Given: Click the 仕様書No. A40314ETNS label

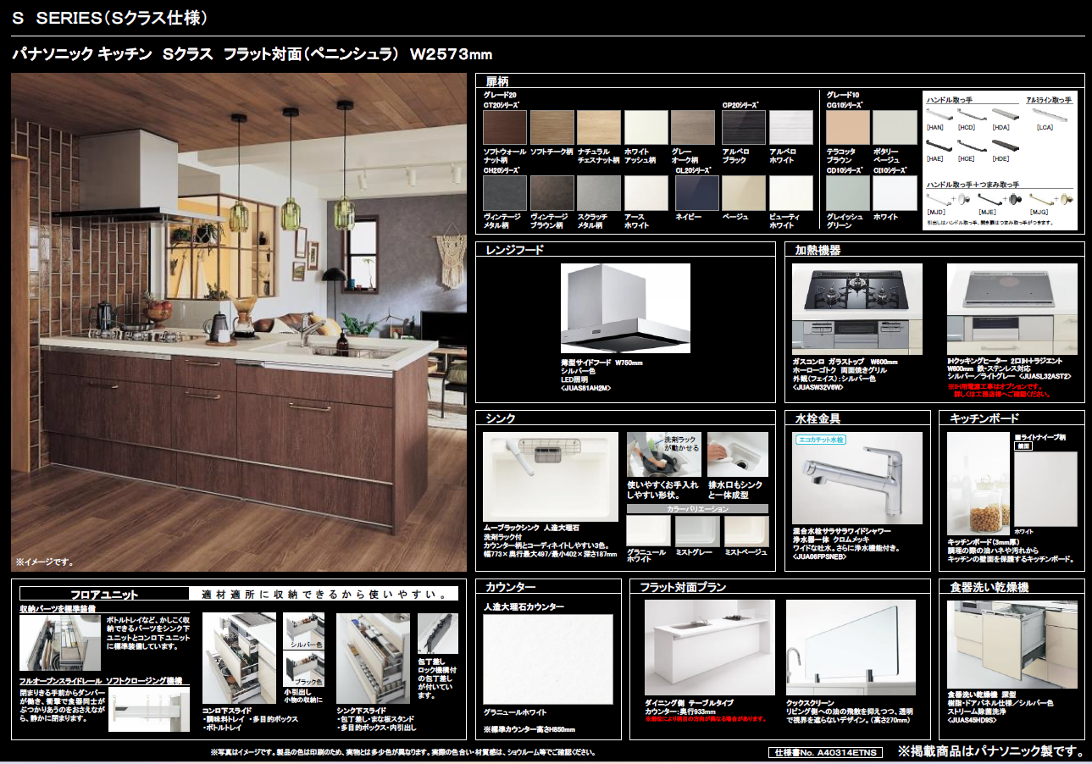Looking at the screenshot, I should 825,752.
